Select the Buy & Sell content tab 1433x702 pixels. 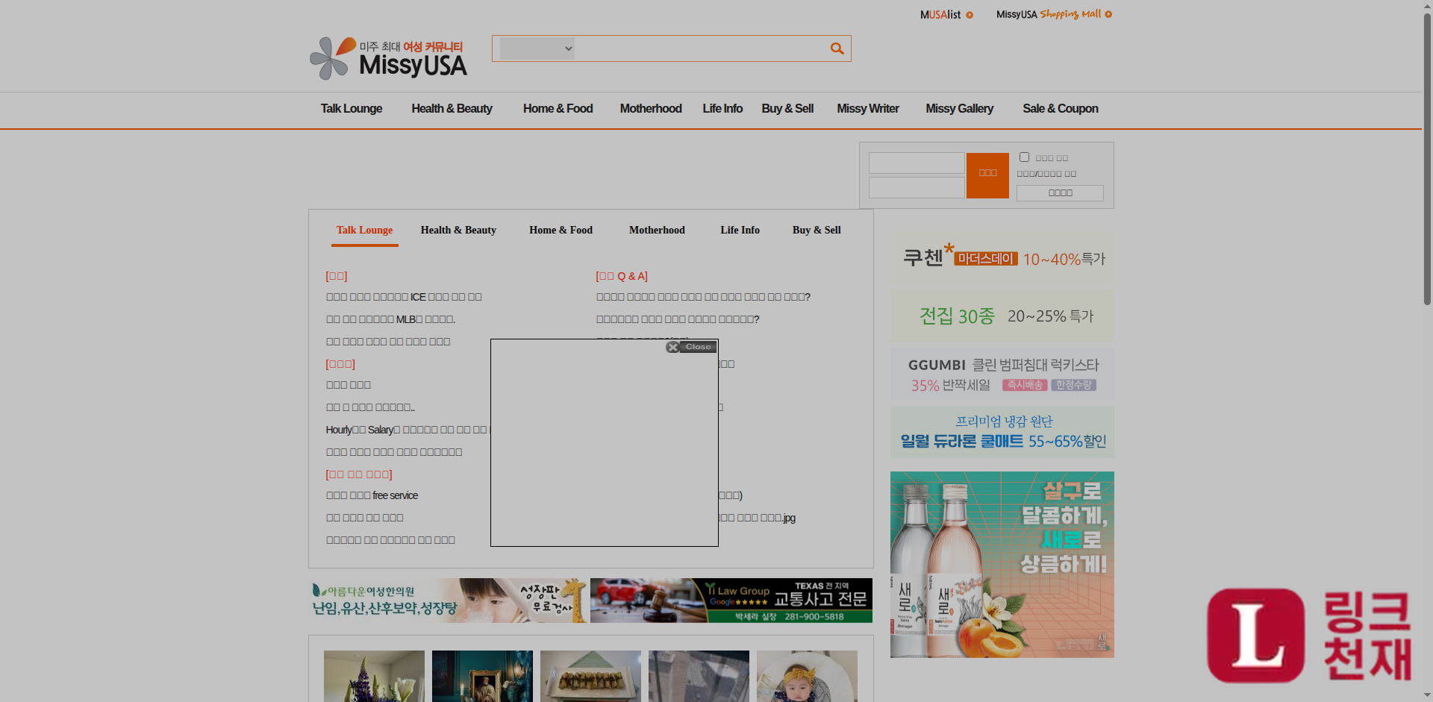click(817, 231)
